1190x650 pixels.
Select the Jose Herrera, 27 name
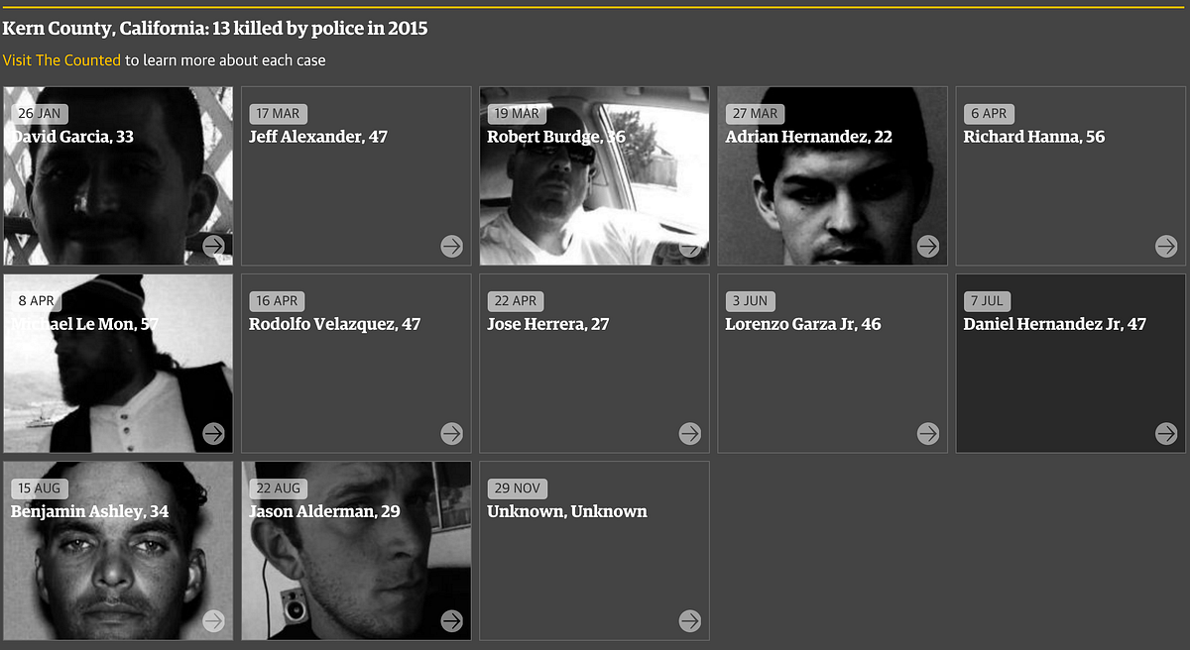point(547,324)
